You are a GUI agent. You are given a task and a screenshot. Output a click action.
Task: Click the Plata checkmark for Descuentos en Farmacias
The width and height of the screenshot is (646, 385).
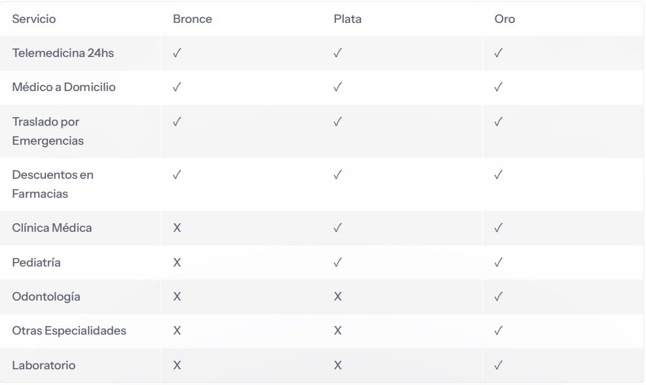click(338, 175)
